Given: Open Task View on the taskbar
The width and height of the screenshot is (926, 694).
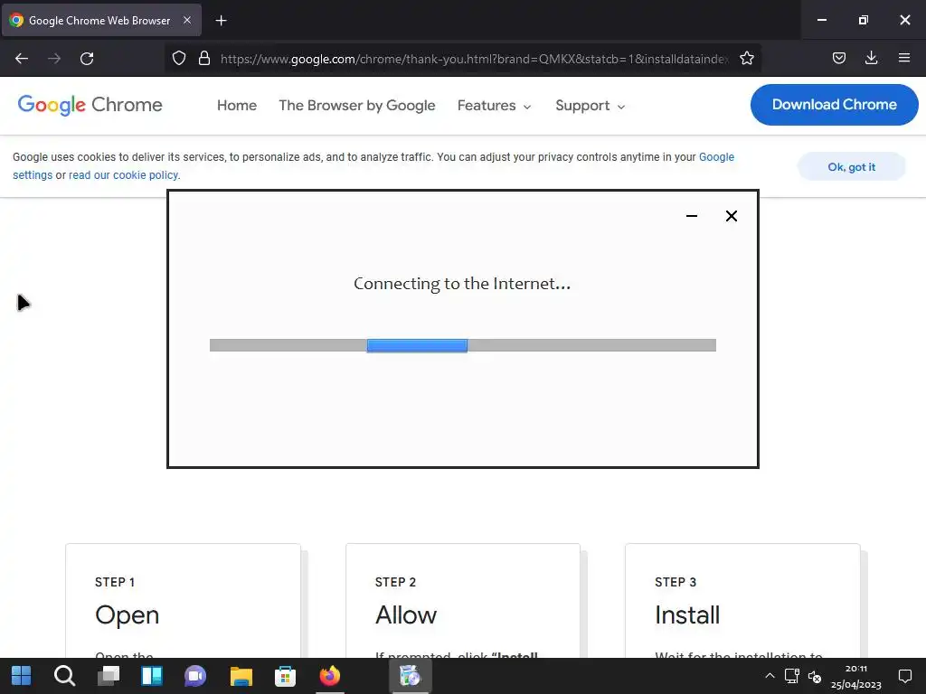Looking at the screenshot, I should click(x=109, y=676).
